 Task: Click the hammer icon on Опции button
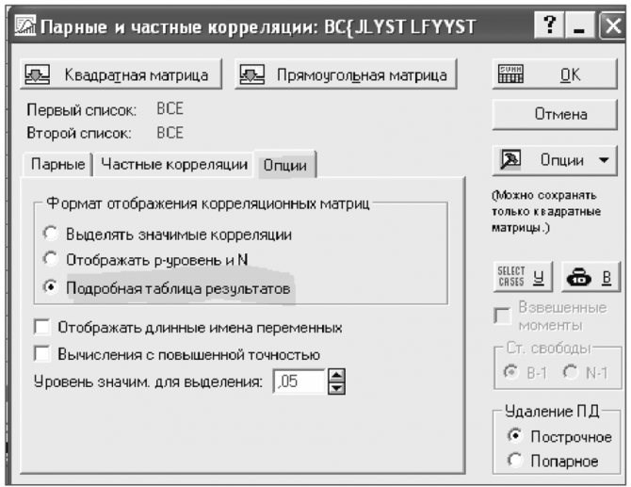(510, 160)
